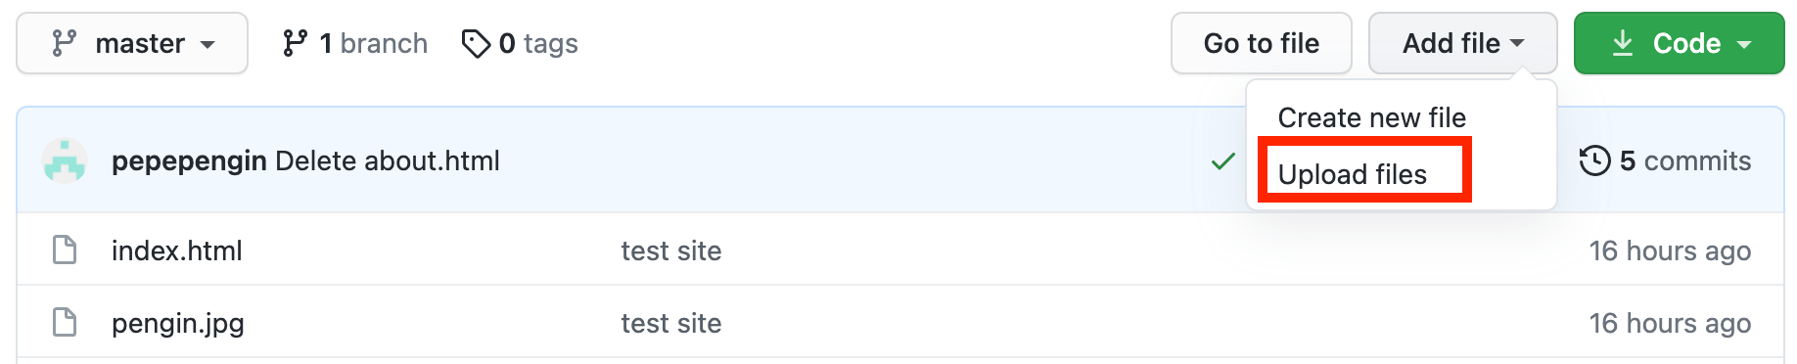Click the git branch icon beside master

[65, 43]
